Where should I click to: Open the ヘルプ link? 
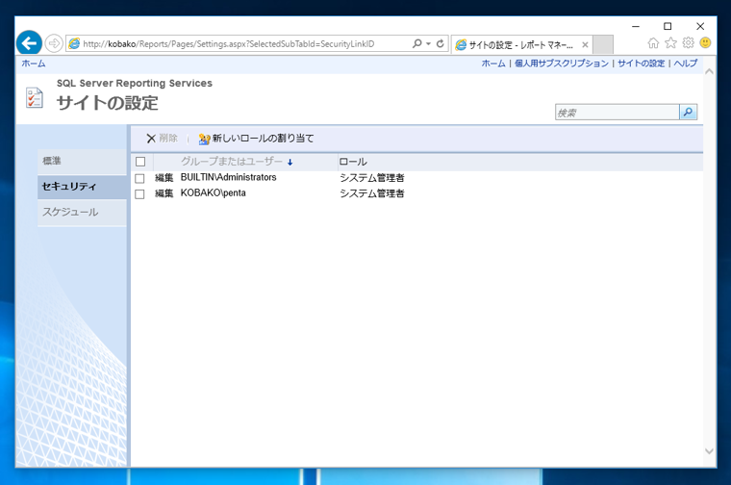[x=685, y=64]
